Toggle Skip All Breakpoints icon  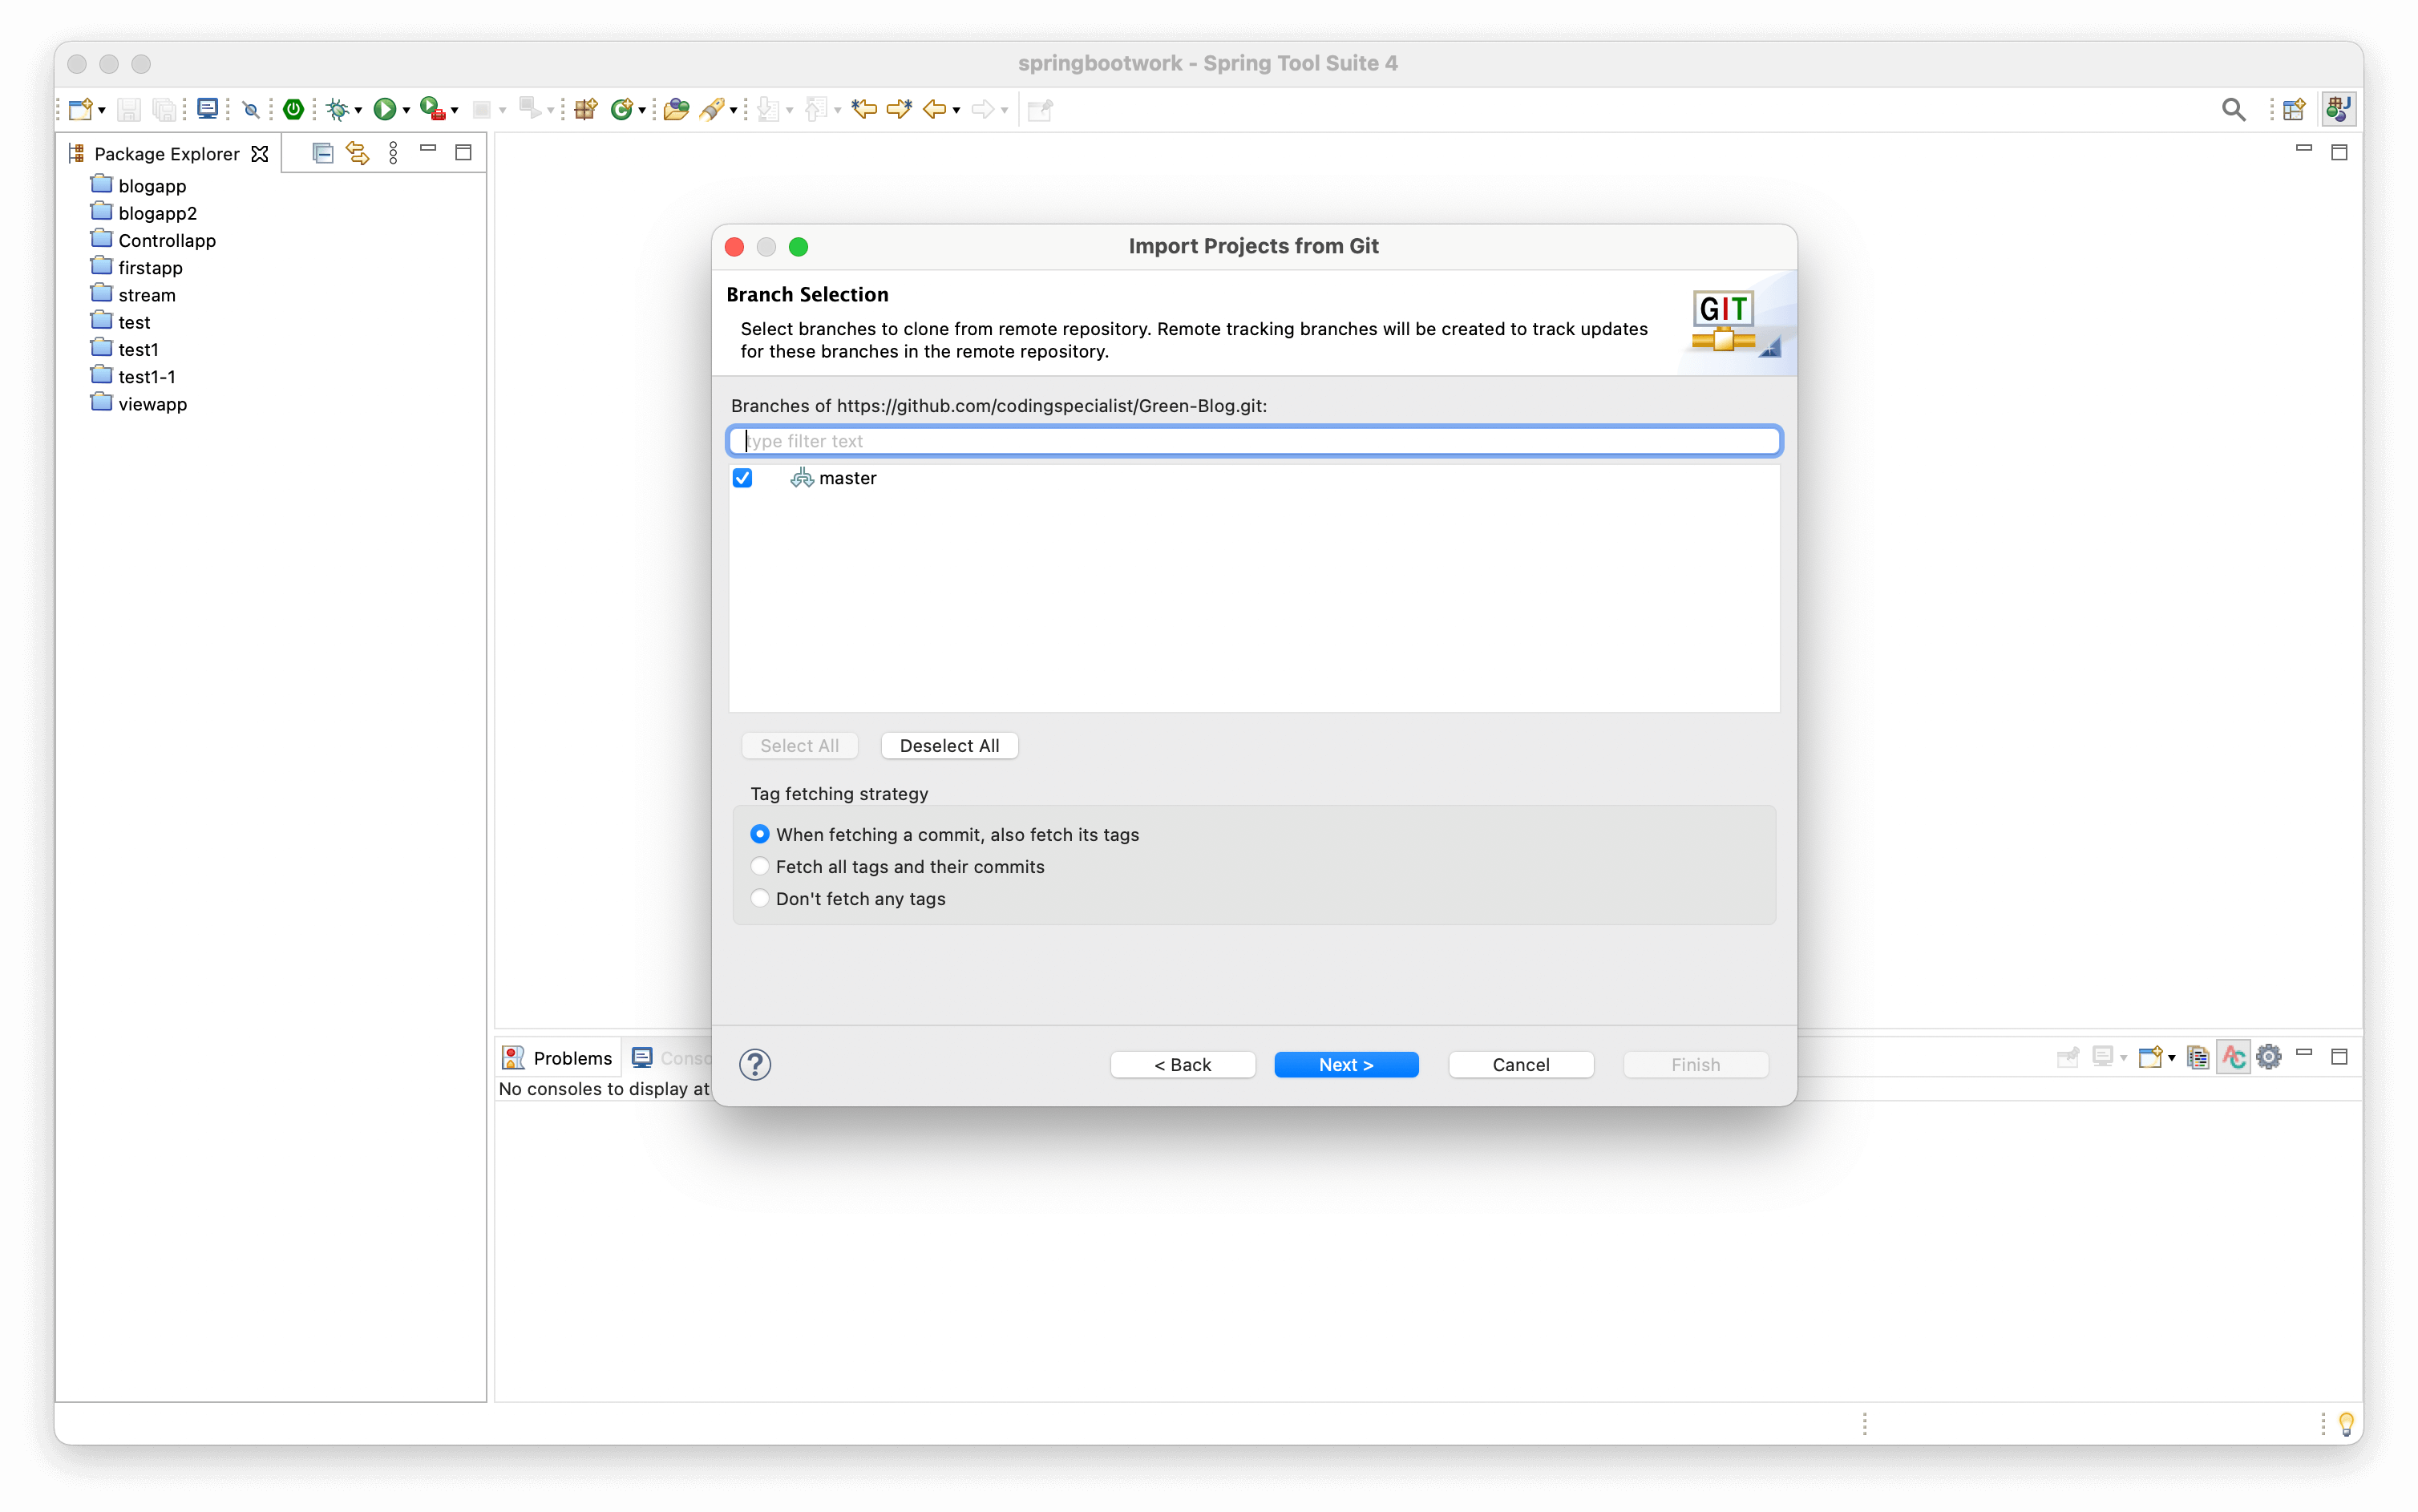click(x=251, y=110)
